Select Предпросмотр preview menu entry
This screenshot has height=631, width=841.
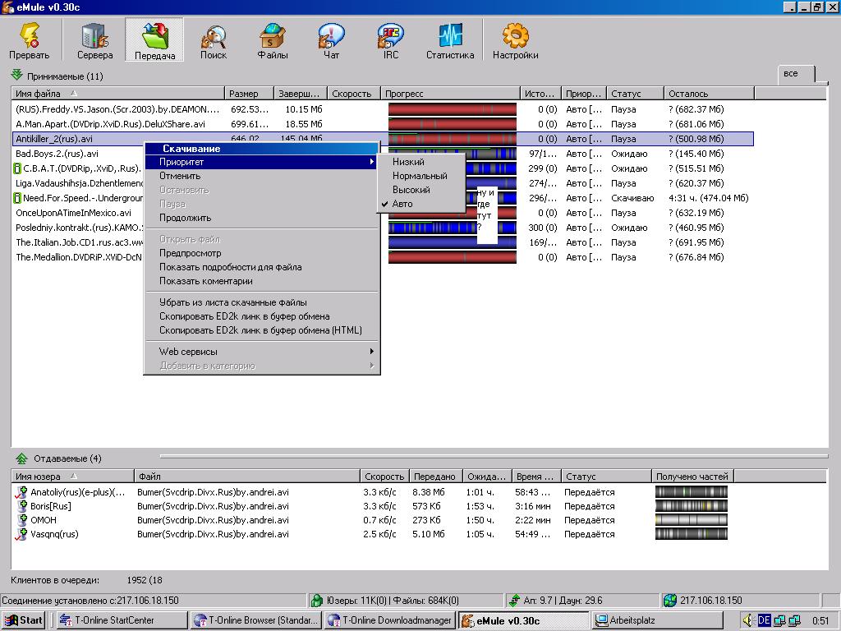(261, 253)
